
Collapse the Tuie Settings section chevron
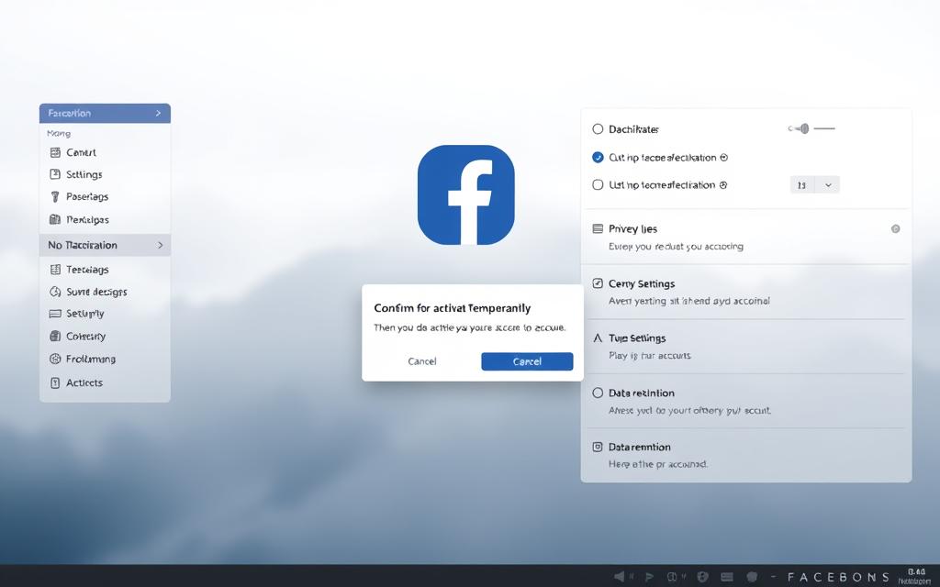(598, 338)
